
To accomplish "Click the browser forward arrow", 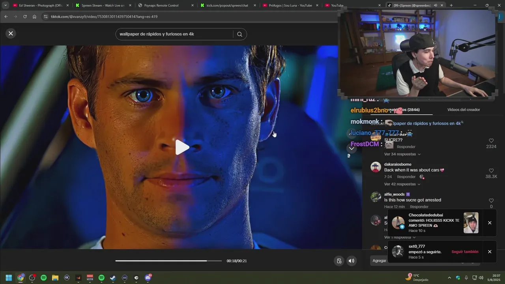I will coord(15,17).
